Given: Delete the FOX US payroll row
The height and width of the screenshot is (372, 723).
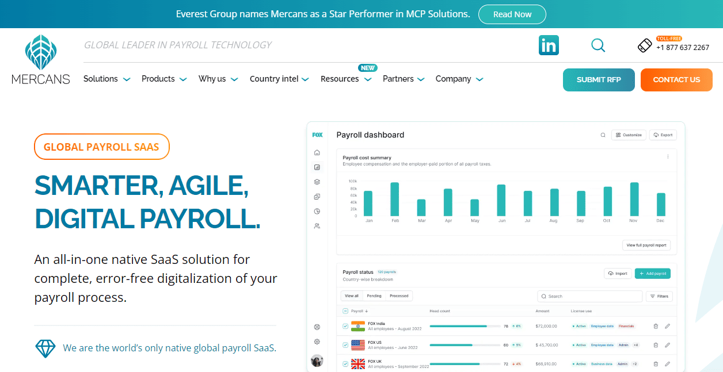Looking at the screenshot, I should pos(656,345).
